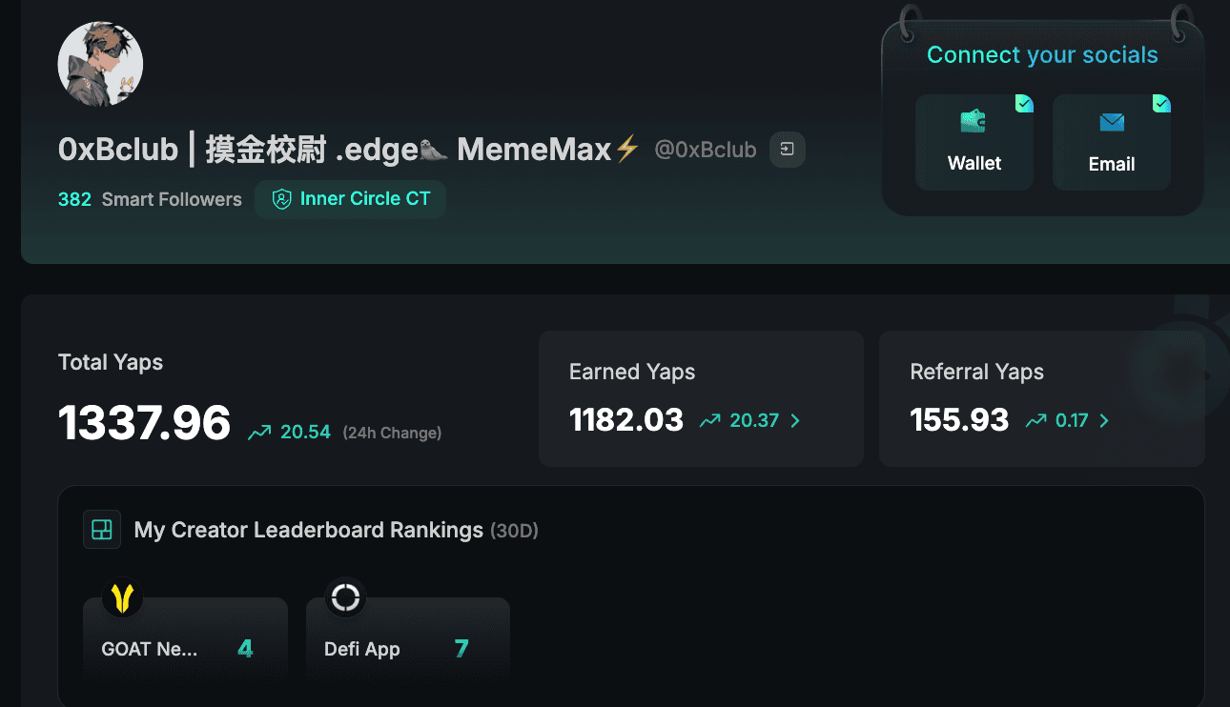This screenshot has width=1230, height=707.
Task: Click the 0xBclub profile avatar
Action: [x=100, y=64]
